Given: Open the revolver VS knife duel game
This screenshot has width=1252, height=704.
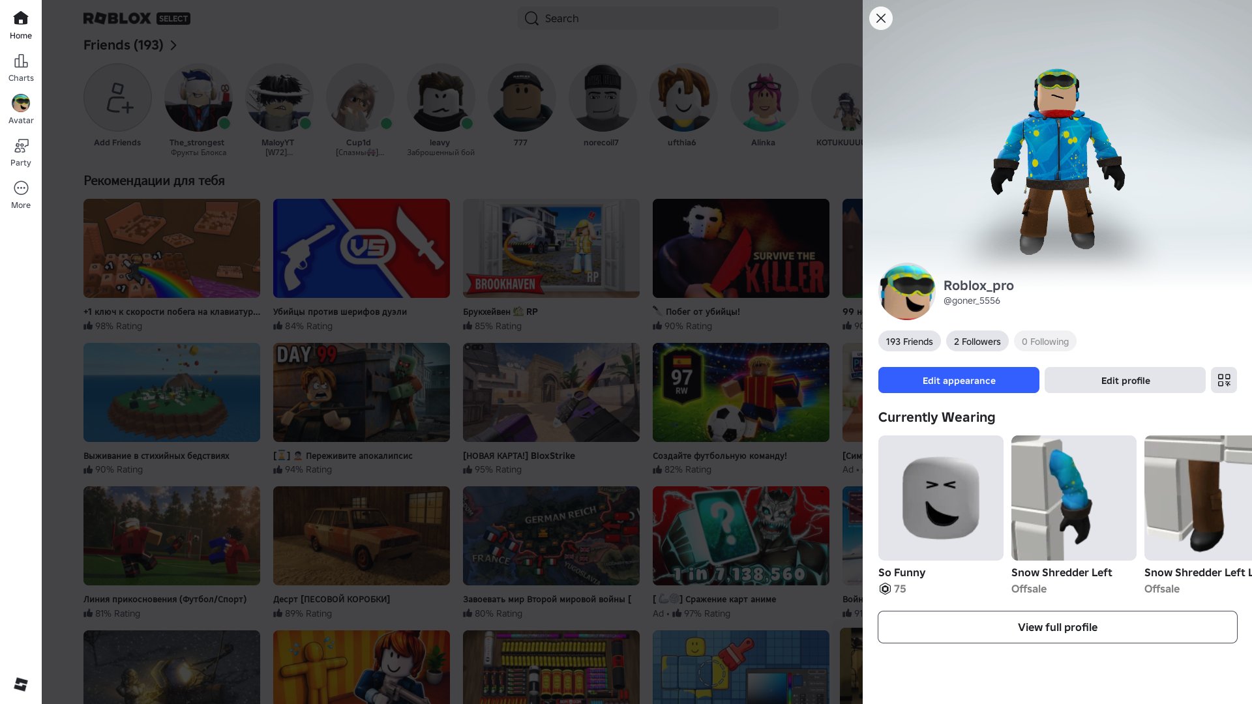Looking at the screenshot, I should coord(361,248).
